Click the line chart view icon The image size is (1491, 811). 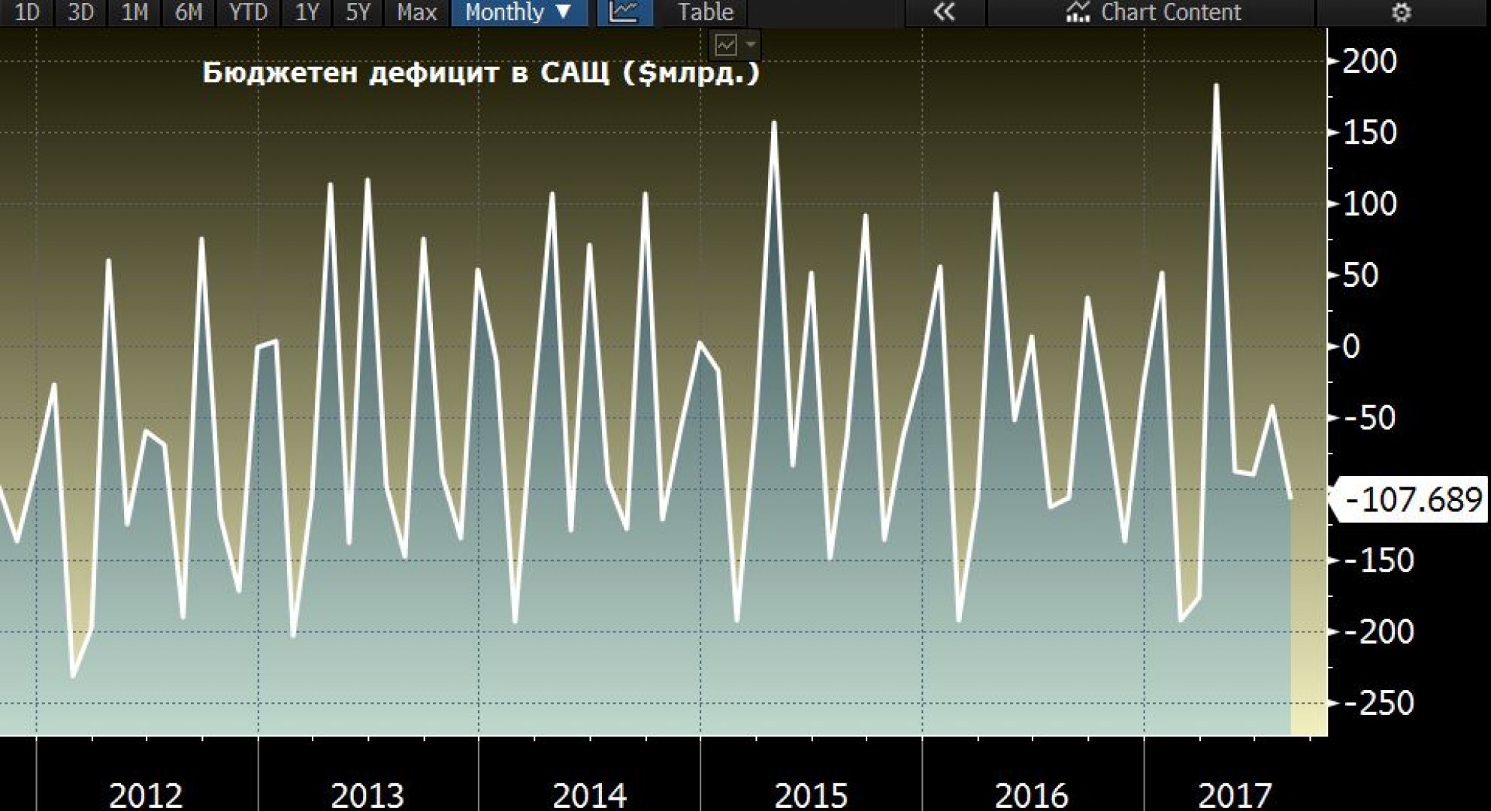point(624,12)
